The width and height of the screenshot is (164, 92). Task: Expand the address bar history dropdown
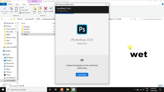coord(131,19)
